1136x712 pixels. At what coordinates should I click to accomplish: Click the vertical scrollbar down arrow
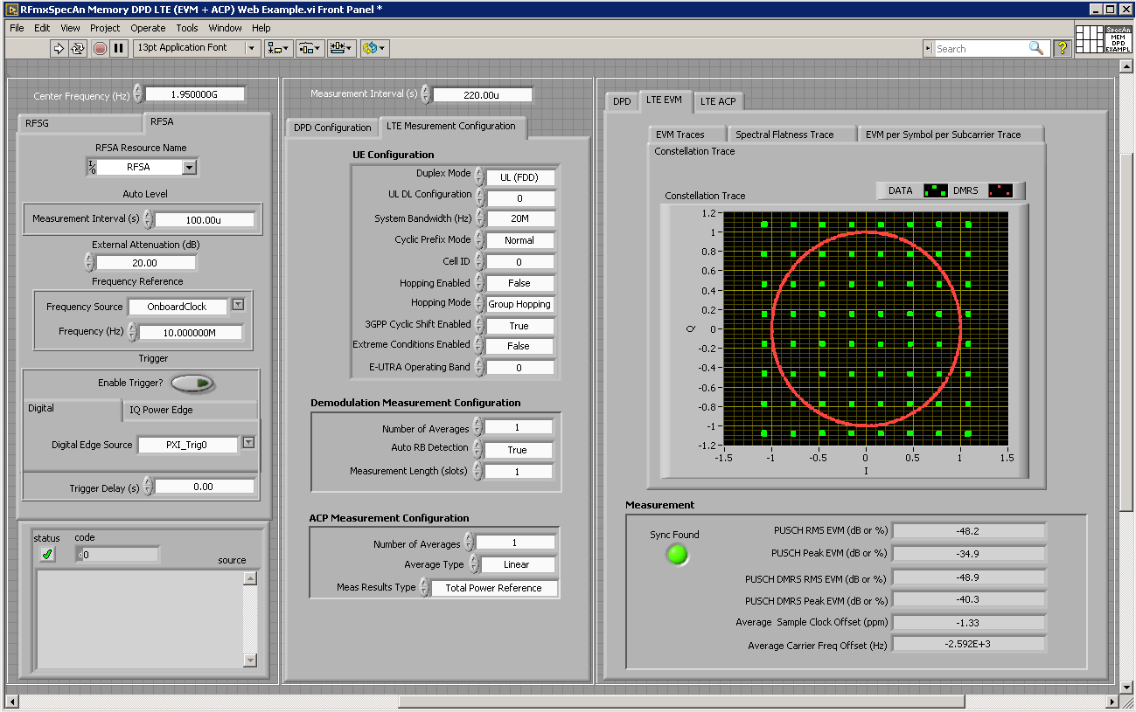click(1127, 686)
